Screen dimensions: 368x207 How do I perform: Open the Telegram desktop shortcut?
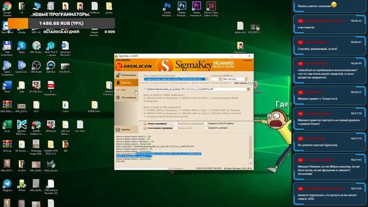[7, 185]
